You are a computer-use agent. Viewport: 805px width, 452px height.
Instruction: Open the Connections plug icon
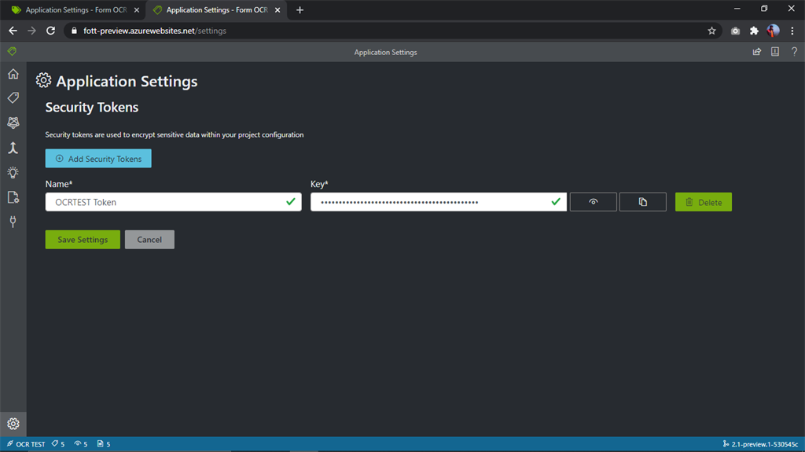[13, 222]
